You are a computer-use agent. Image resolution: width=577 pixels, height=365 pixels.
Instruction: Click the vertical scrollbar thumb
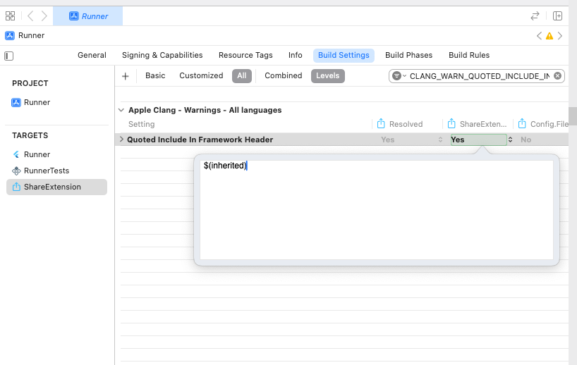(x=572, y=116)
